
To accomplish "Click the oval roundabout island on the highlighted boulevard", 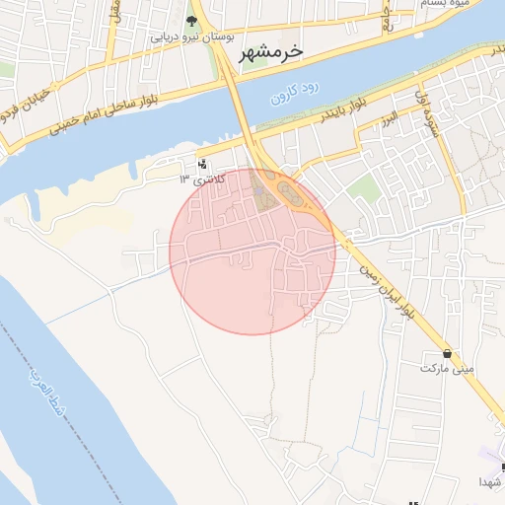I will click(289, 194).
